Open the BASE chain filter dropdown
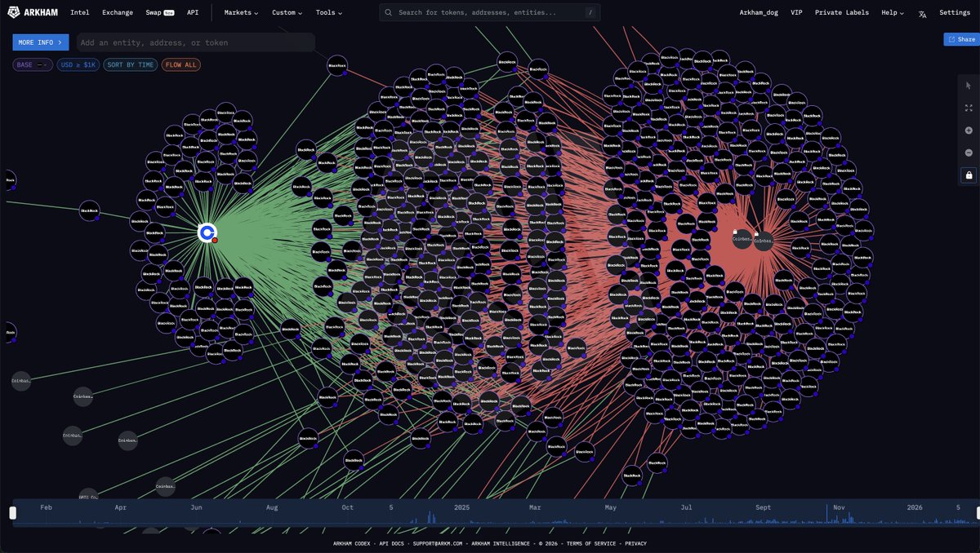The image size is (980, 553). (33, 64)
